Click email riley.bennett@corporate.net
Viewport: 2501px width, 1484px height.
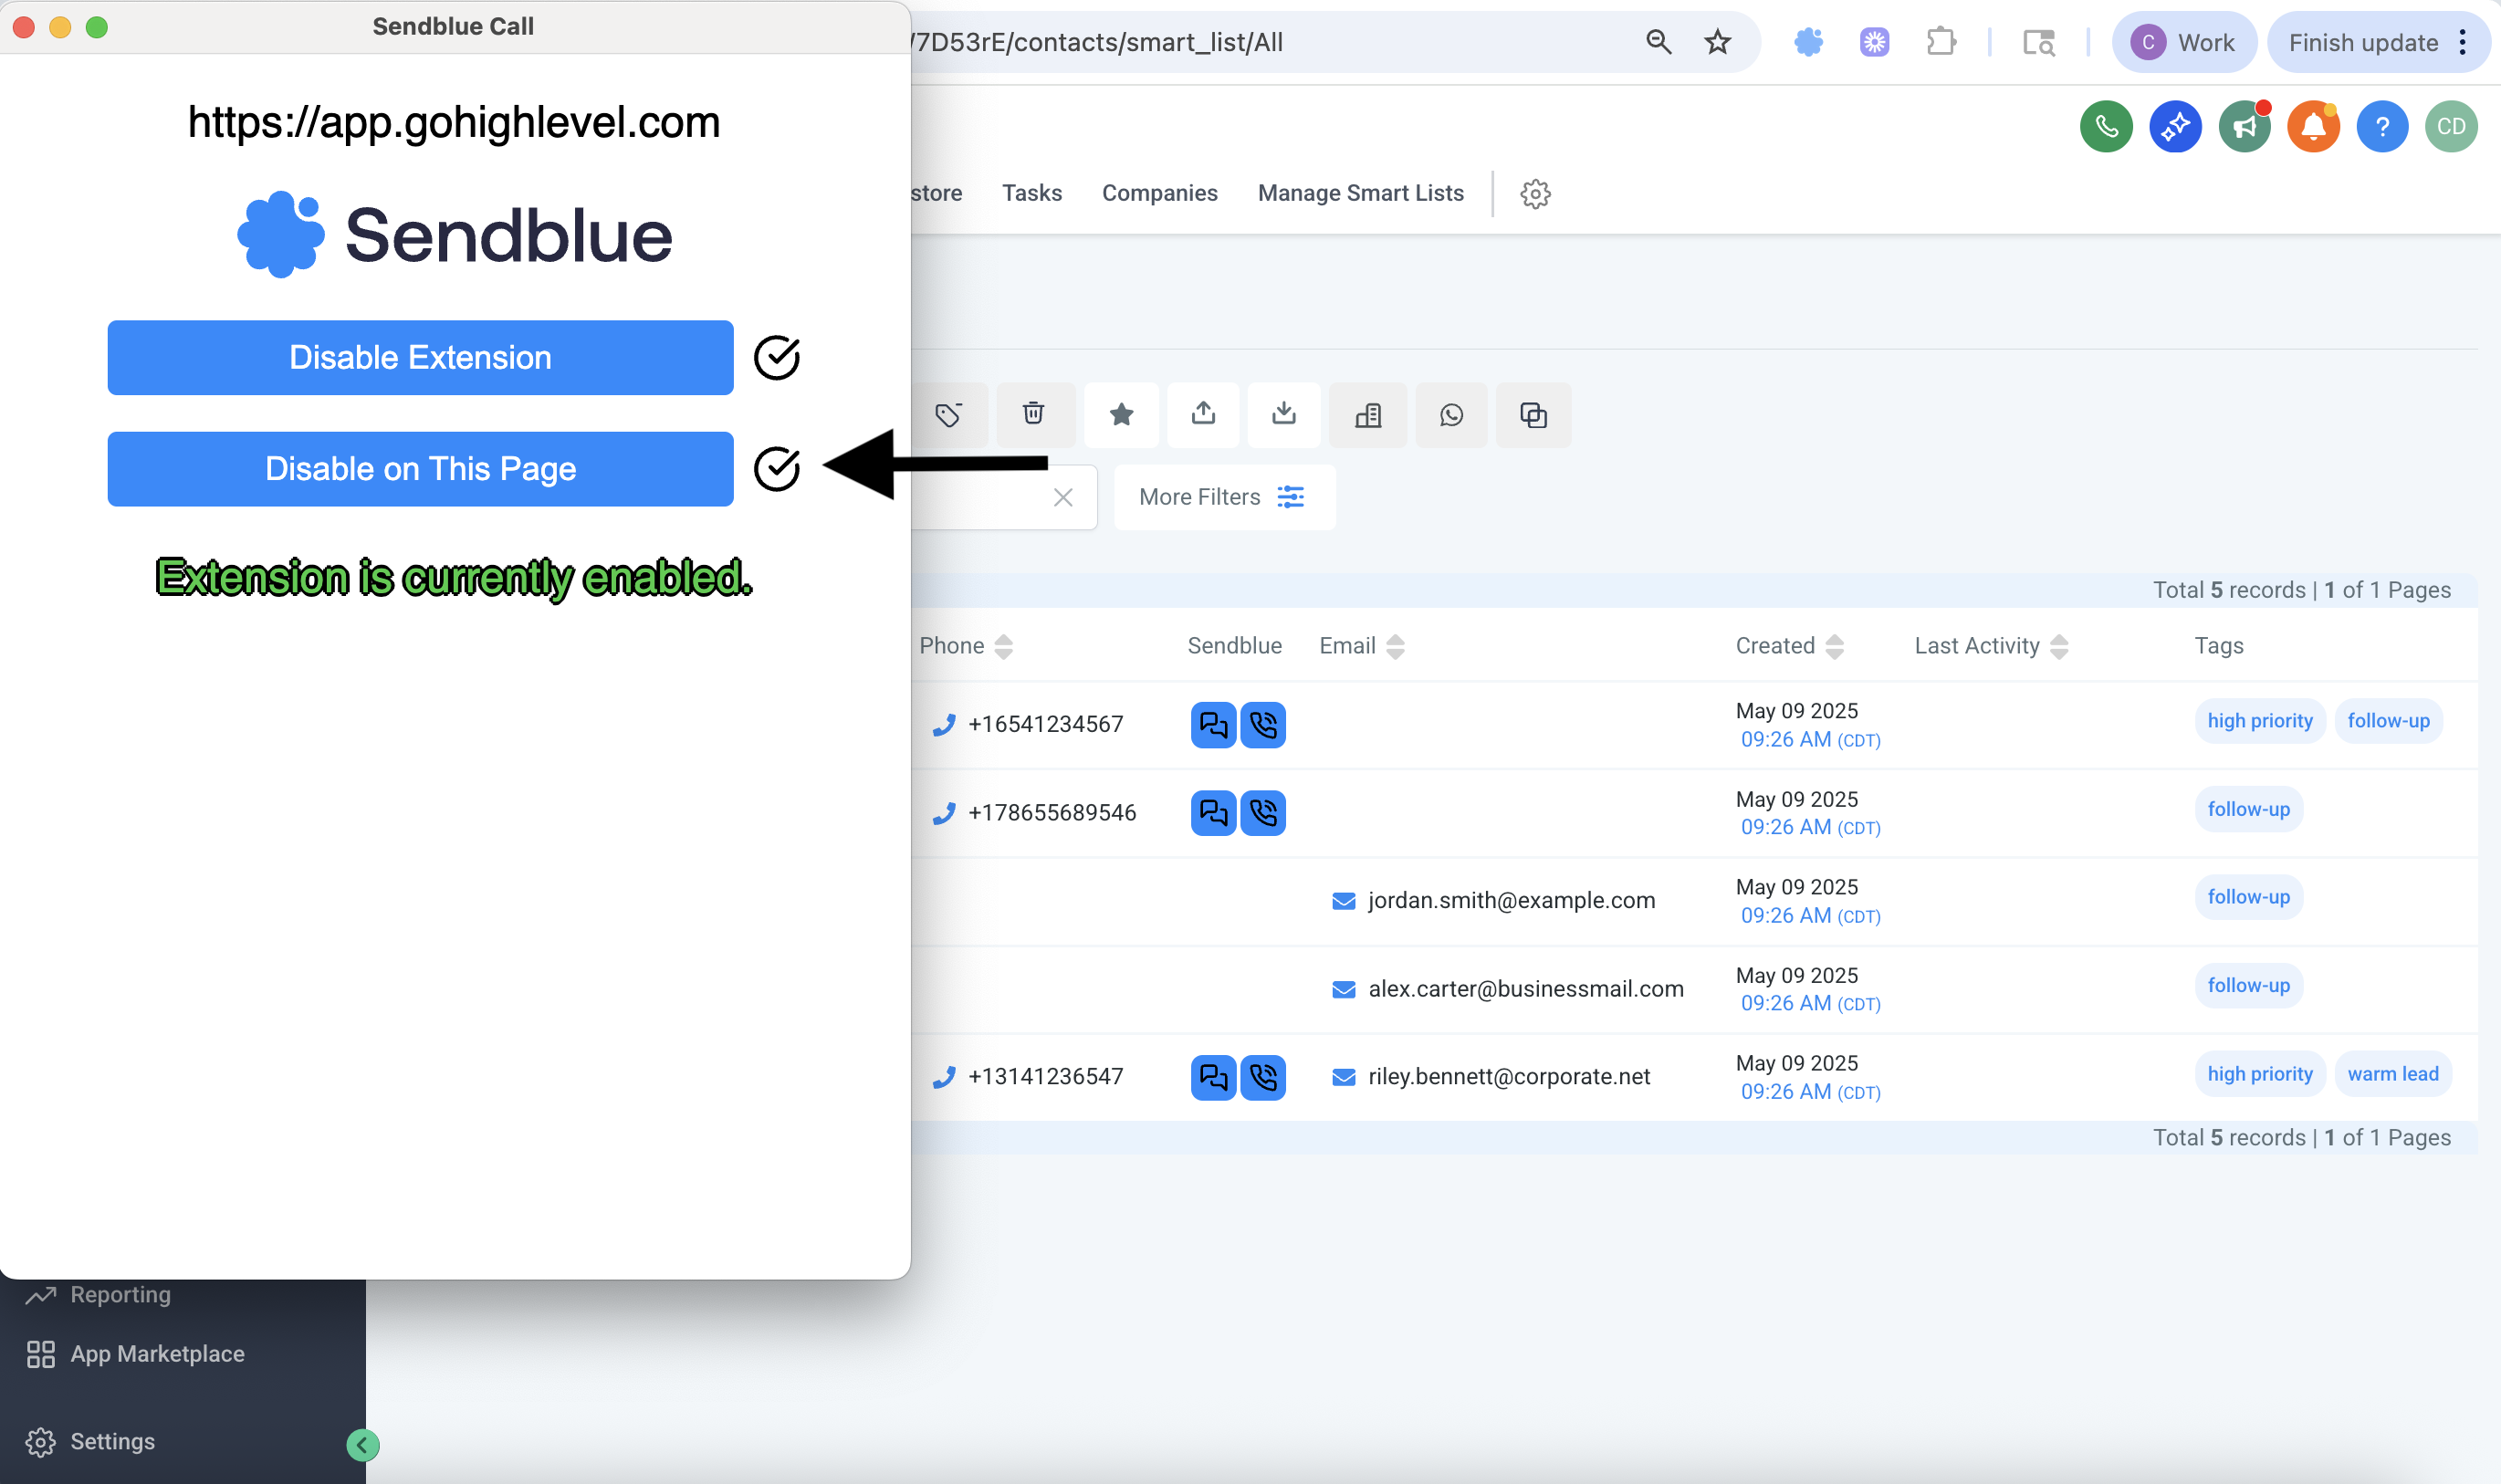coord(1508,1076)
